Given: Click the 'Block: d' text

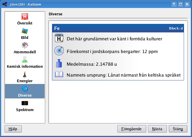Looking at the screenshot, I should click(176, 28).
